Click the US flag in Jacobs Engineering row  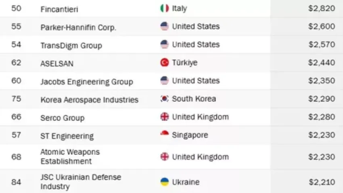pos(164,81)
